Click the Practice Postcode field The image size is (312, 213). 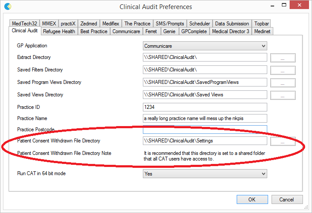click(205, 130)
